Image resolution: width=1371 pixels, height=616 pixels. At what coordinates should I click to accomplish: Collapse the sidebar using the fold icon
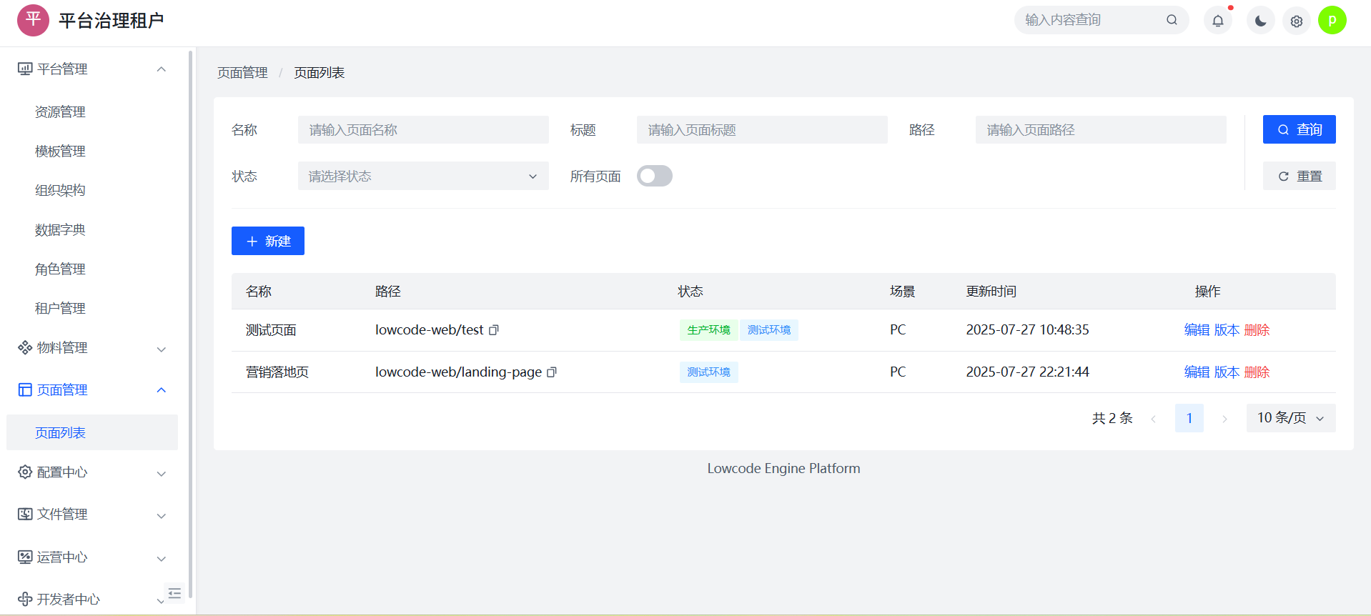pos(174,592)
